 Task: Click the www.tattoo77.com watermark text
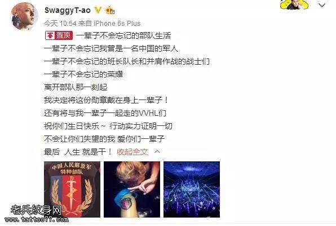click(37, 219)
